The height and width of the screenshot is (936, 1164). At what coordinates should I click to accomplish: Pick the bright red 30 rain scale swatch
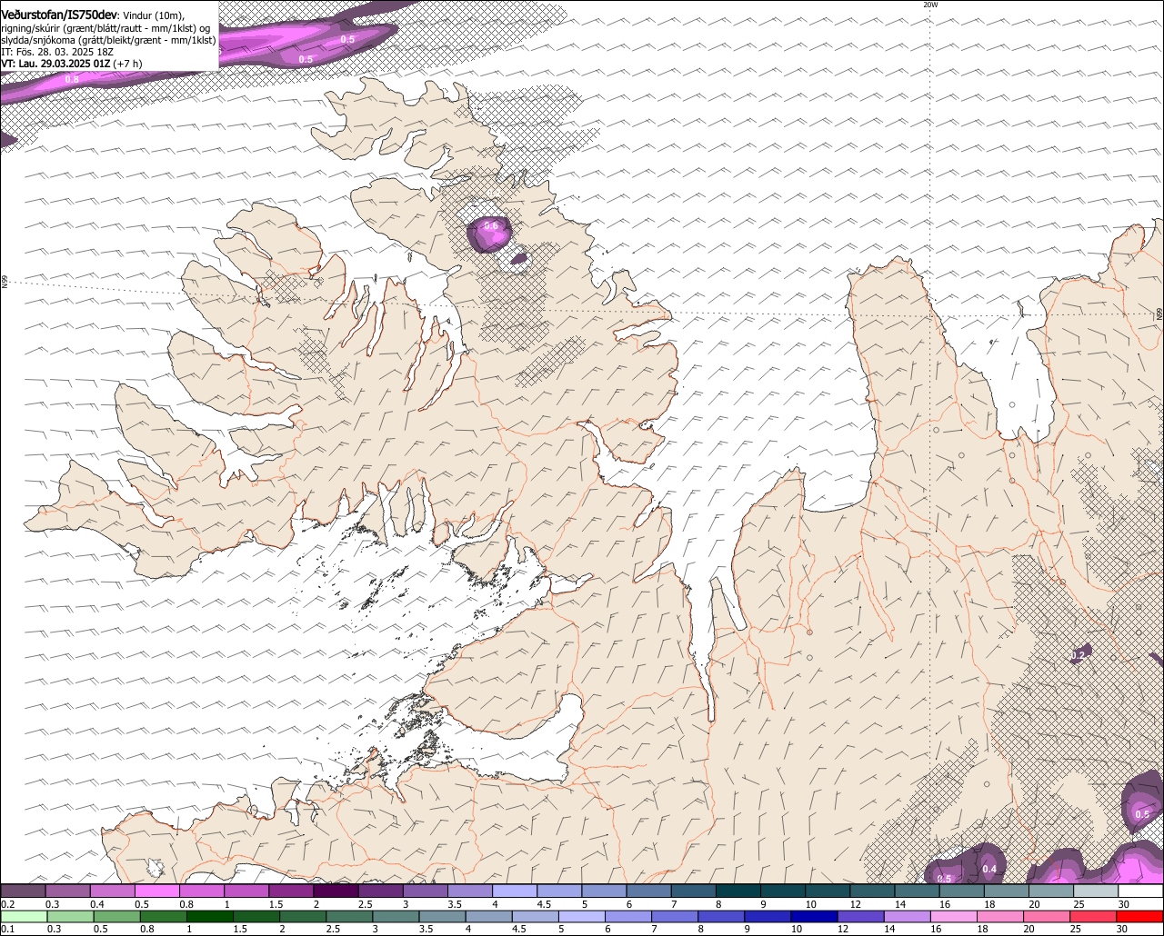(1141, 917)
